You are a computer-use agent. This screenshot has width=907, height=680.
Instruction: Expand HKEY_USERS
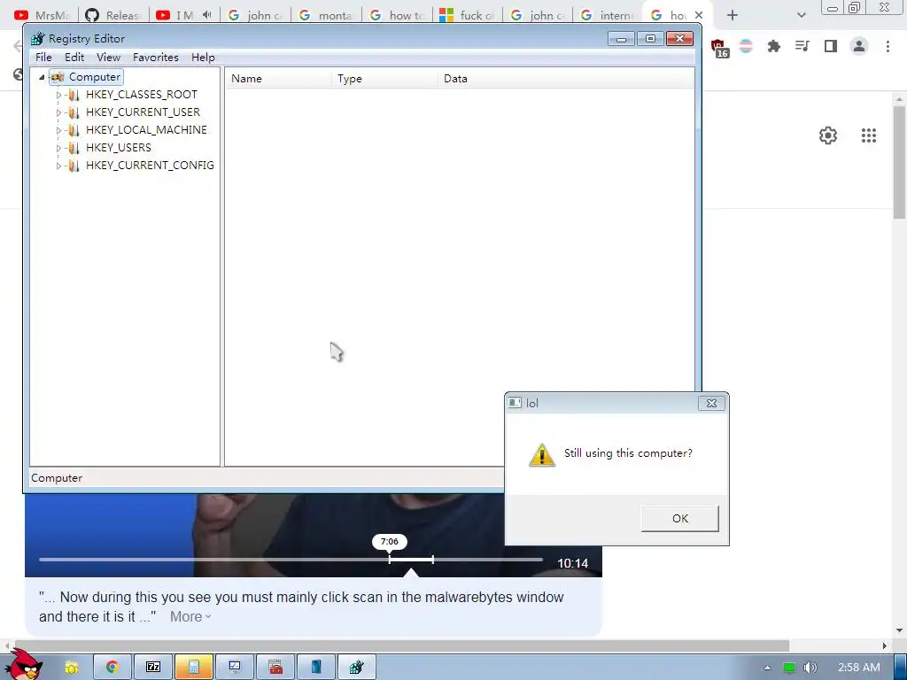pos(58,148)
